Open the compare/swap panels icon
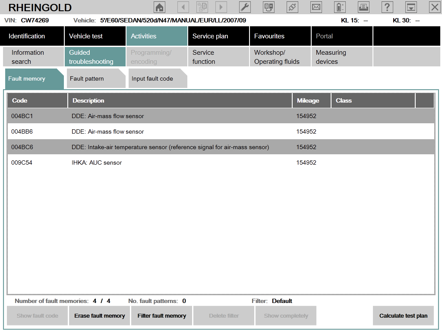 coord(268,7)
